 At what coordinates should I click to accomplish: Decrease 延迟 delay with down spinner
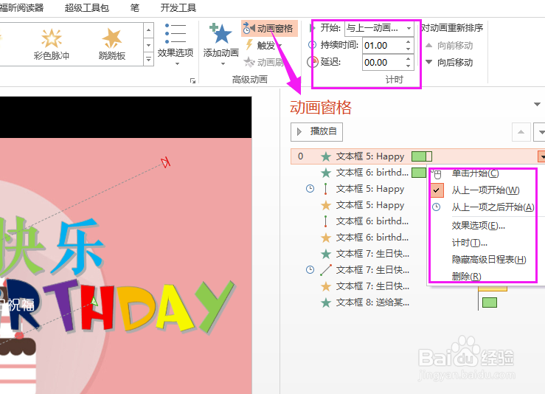point(408,66)
